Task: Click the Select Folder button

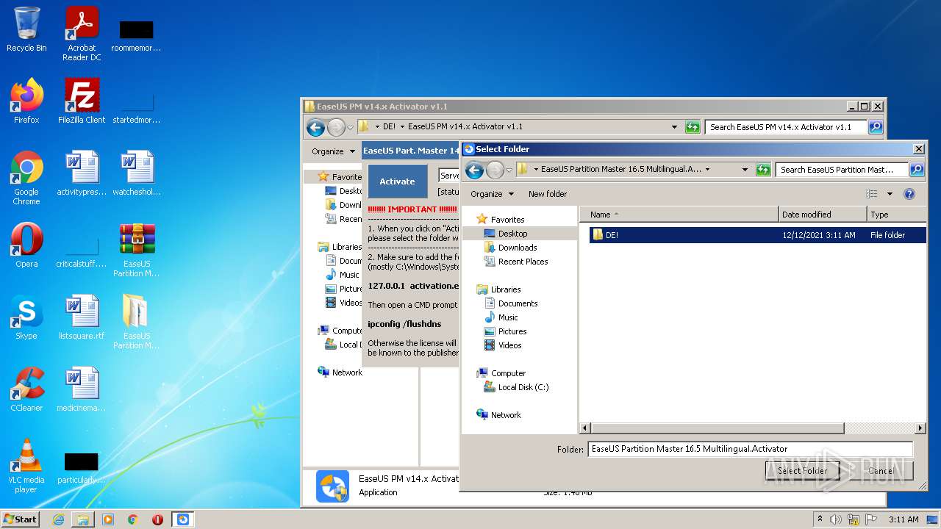Action: point(802,471)
